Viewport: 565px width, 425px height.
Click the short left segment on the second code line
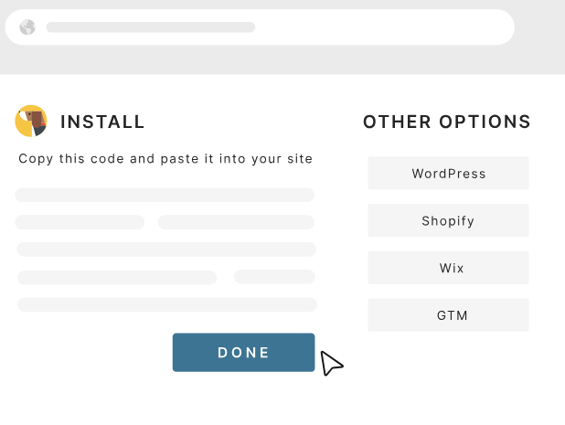[x=80, y=222]
